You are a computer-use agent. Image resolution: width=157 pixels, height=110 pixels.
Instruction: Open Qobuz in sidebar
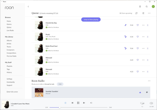pyautogui.click(x=9, y=27)
